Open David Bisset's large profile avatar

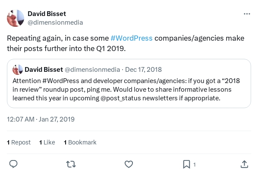(x=16, y=18)
